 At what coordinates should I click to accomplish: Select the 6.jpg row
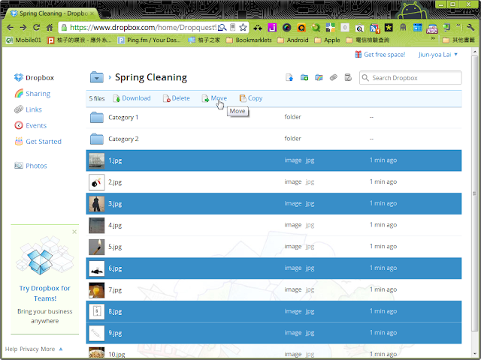point(274,268)
